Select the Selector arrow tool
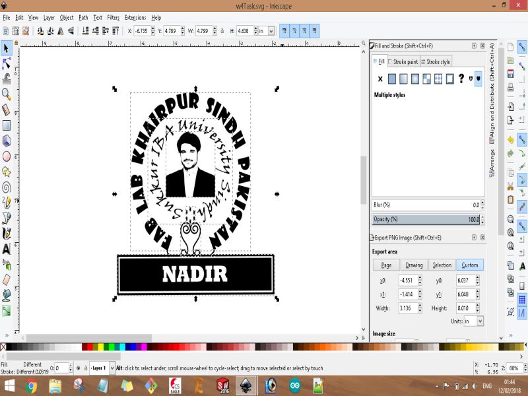Viewport: 528px width, 396px height. [7, 48]
